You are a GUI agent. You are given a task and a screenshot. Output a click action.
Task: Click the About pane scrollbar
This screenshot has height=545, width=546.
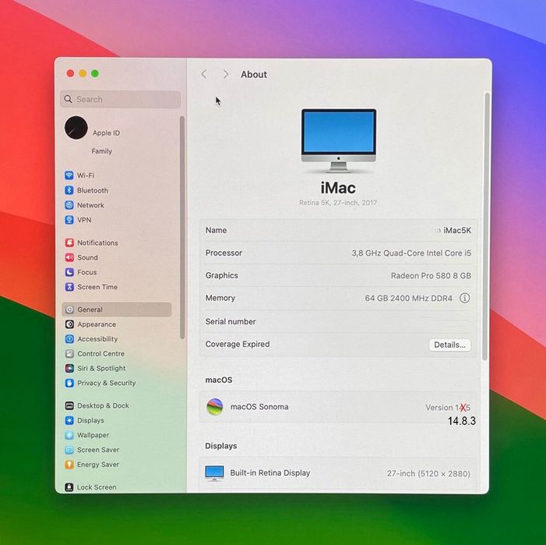(486, 227)
